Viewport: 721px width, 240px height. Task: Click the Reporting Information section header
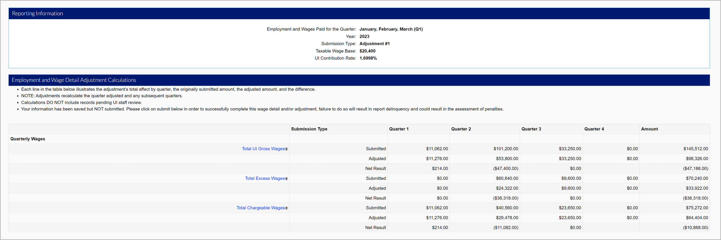[38, 13]
